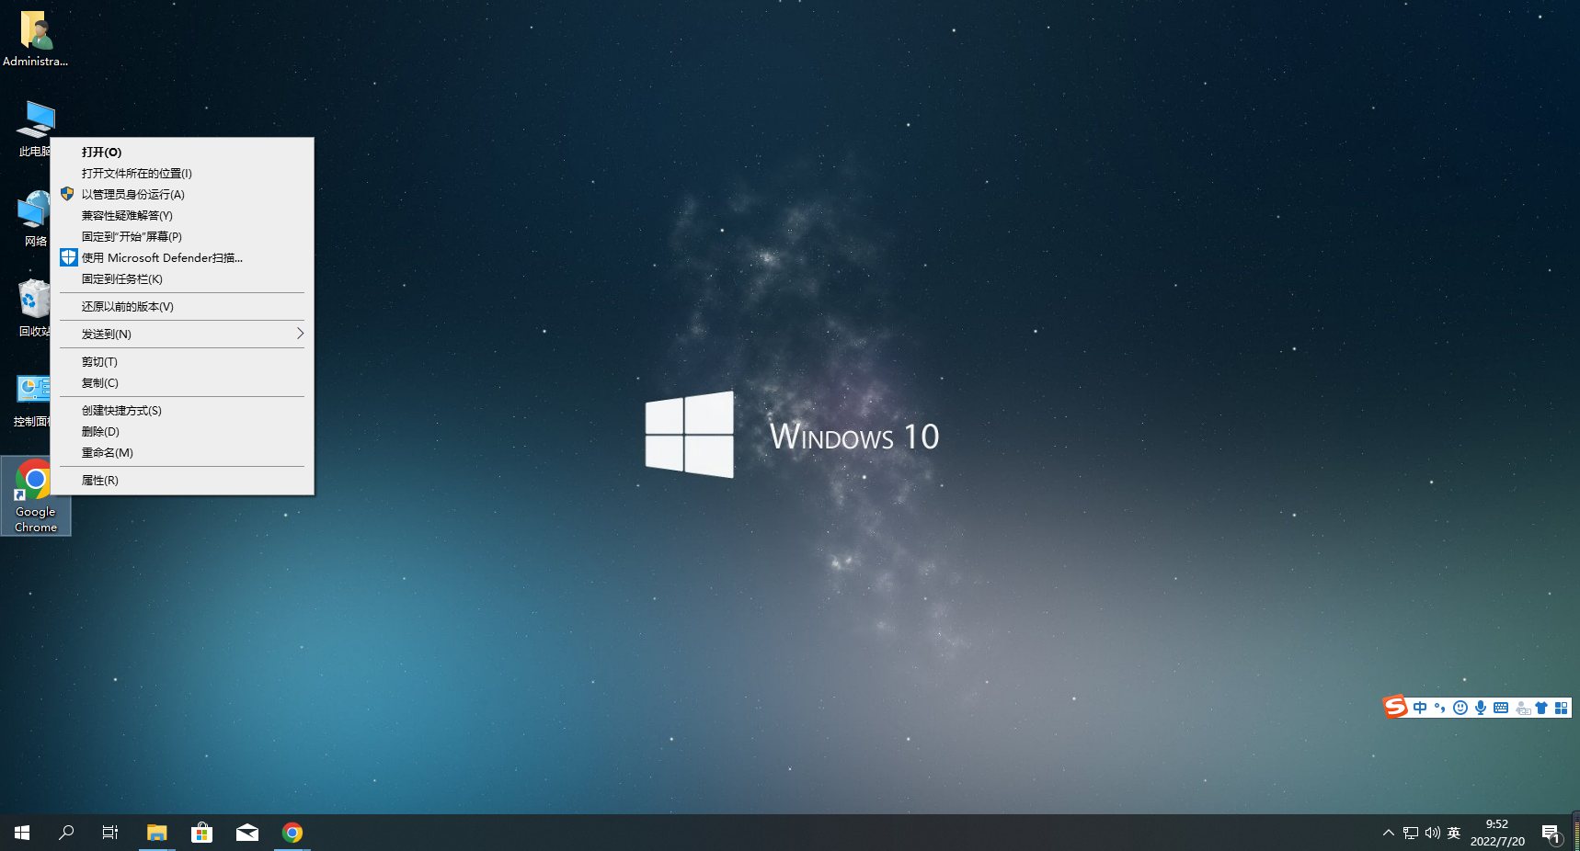Choose 打开文件所在的位置(I)

click(182, 174)
